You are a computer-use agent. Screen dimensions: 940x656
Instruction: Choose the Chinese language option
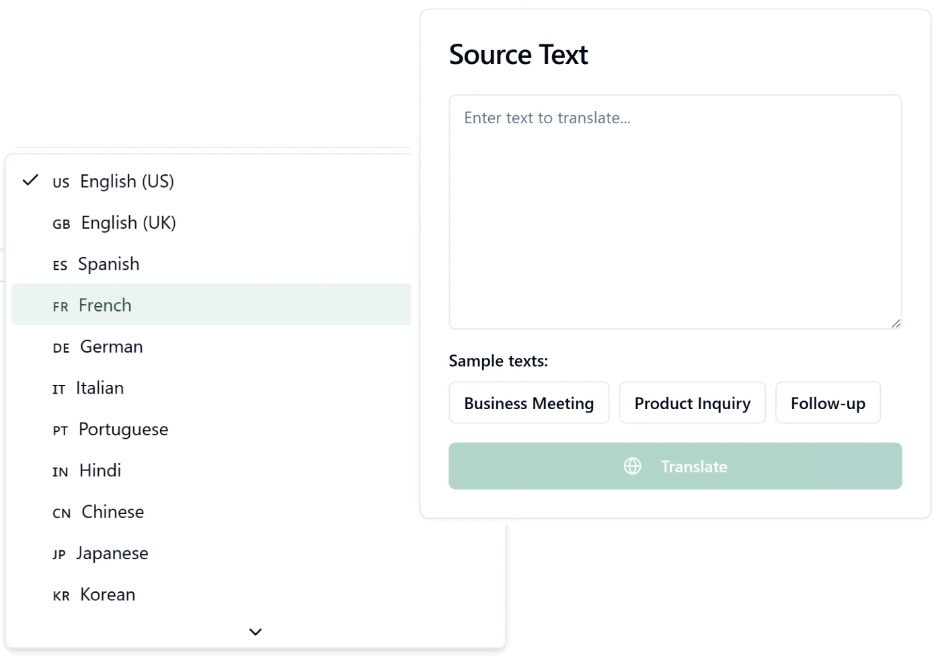[x=112, y=512]
